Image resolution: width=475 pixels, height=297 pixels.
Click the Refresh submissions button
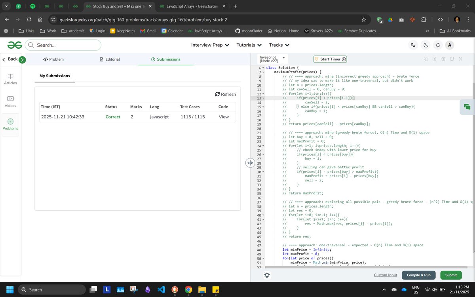(226, 94)
